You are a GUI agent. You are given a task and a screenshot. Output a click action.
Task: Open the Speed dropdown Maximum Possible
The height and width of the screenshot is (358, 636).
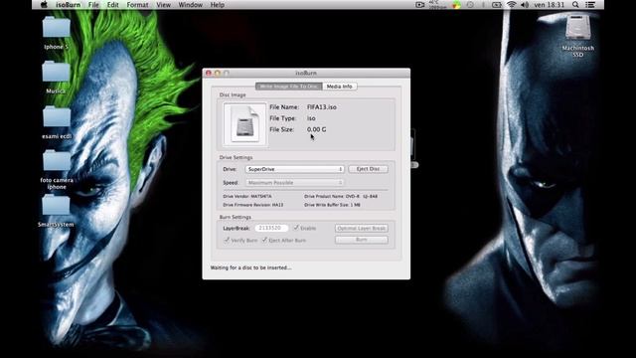pyautogui.click(x=294, y=183)
